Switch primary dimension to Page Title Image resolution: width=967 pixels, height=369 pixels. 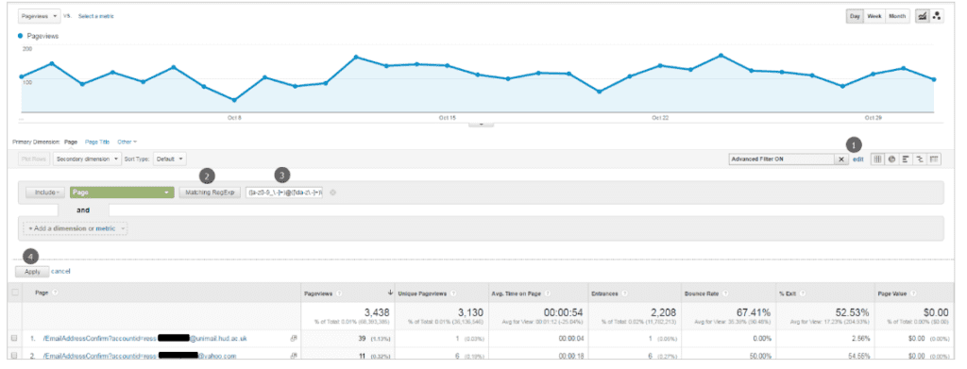[x=97, y=142]
